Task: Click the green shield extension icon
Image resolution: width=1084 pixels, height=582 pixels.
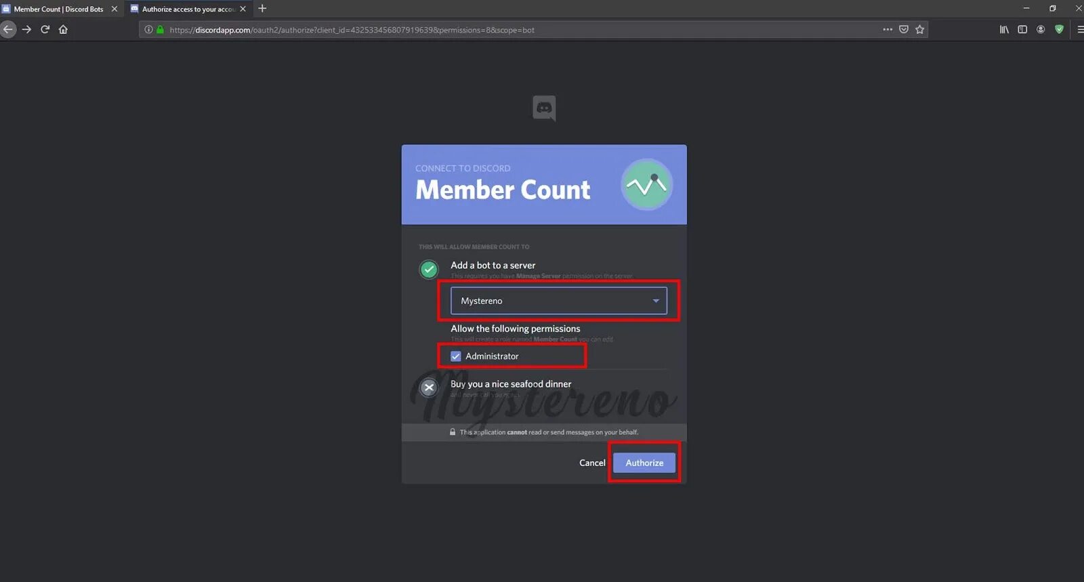Action: pos(1059,29)
